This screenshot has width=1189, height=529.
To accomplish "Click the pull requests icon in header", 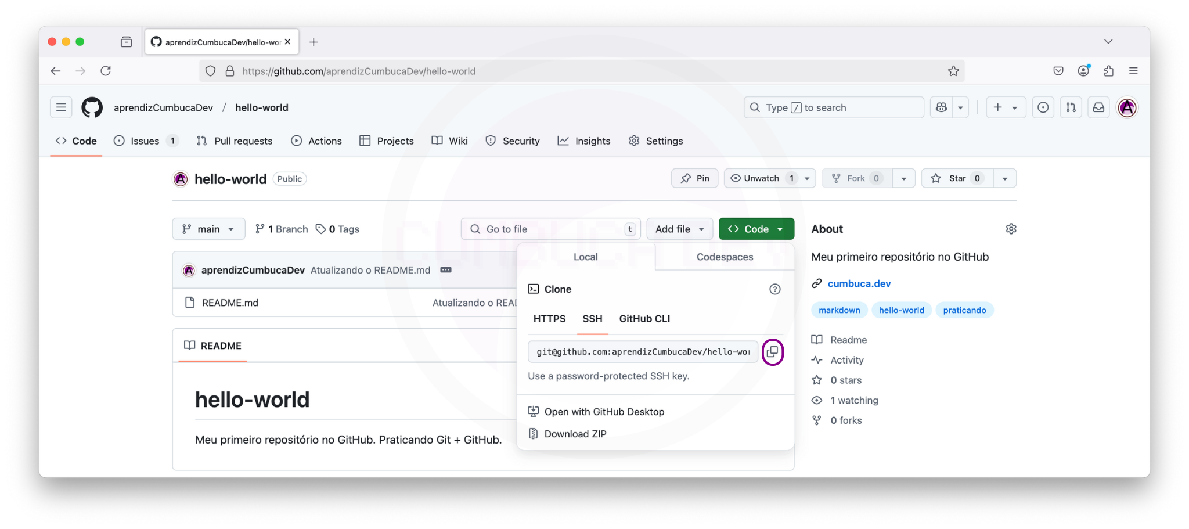I will coord(1071,107).
